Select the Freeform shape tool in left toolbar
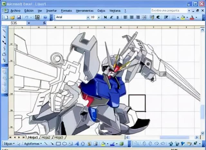Viewport: 206px width, 150px height. (4, 54)
